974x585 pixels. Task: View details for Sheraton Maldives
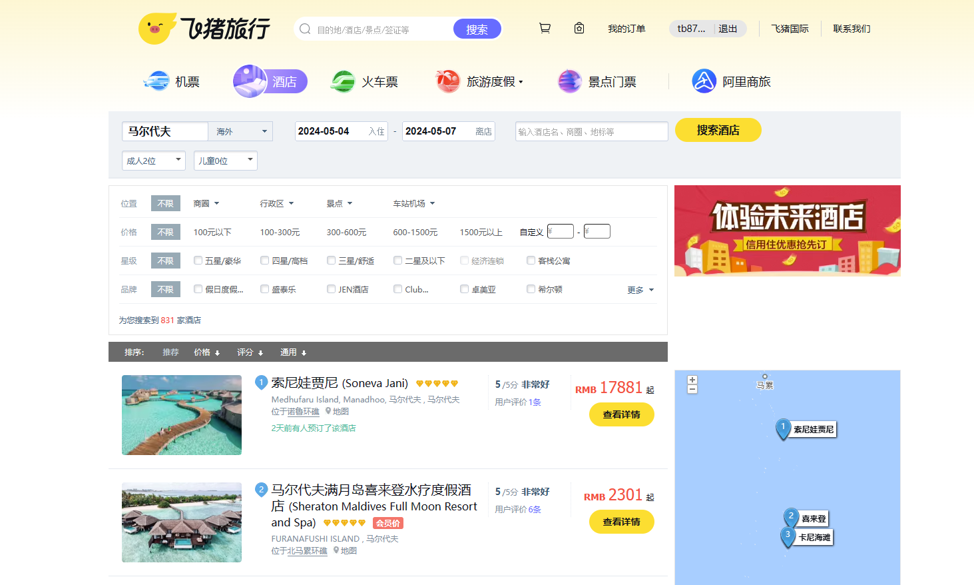[621, 522]
